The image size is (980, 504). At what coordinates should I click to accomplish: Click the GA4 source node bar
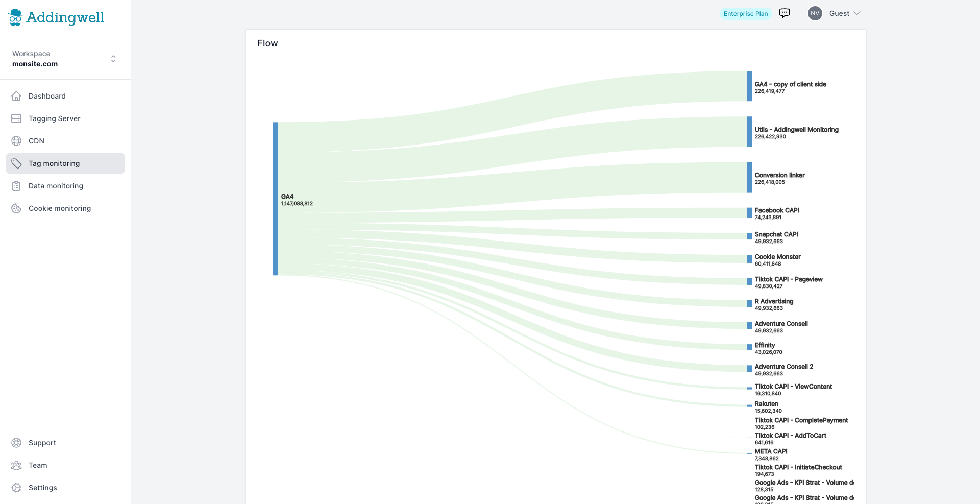click(x=276, y=199)
